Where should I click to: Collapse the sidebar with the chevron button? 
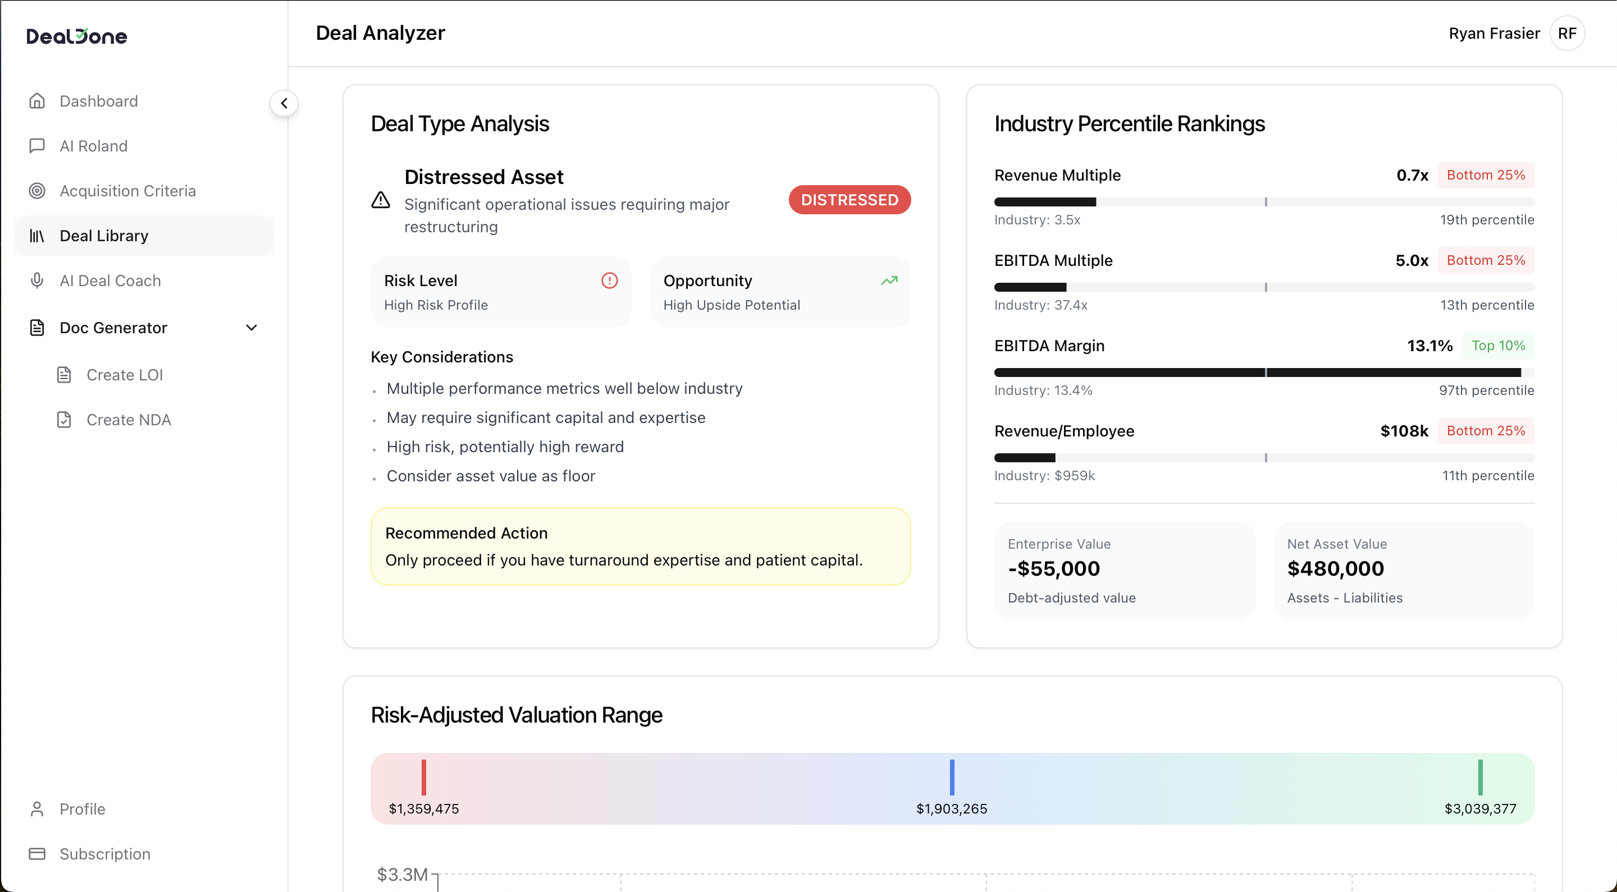pos(284,102)
